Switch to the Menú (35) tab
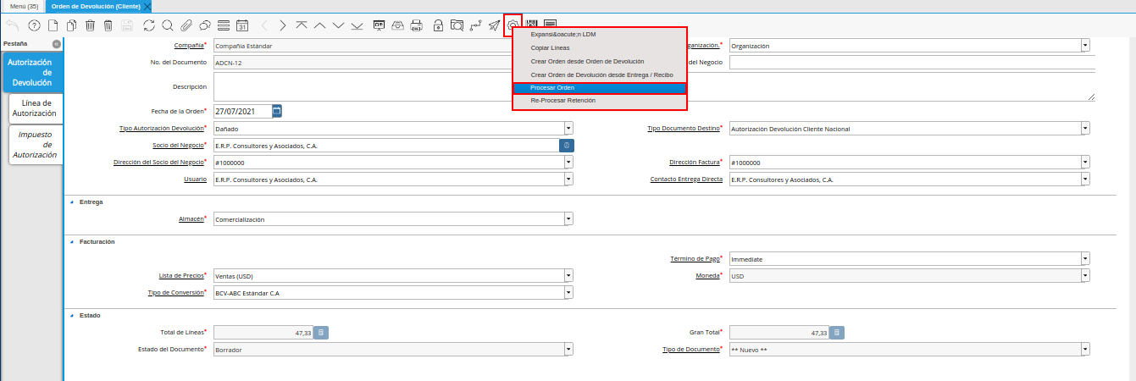Screen dimensions: 1136x381 24,6
